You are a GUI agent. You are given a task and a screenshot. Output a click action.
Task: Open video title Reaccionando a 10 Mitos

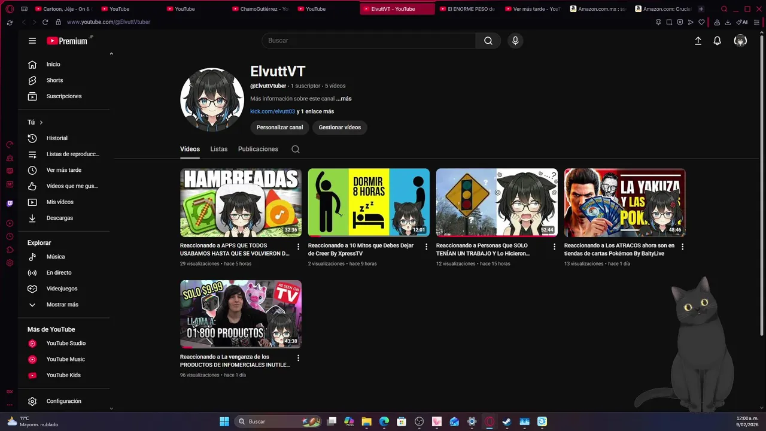pyautogui.click(x=361, y=250)
